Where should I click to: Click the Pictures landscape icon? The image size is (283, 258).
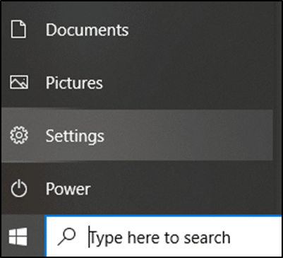pos(19,82)
